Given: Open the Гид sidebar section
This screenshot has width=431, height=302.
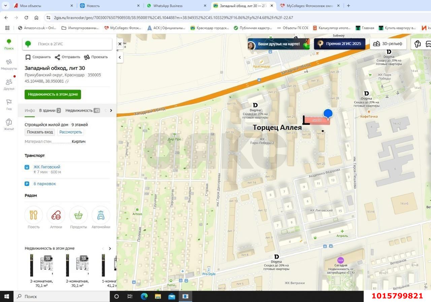Looking at the screenshot, I should pos(9,104).
